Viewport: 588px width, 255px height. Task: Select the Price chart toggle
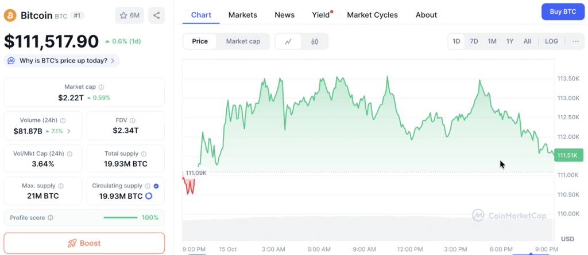pyautogui.click(x=200, y=41)
